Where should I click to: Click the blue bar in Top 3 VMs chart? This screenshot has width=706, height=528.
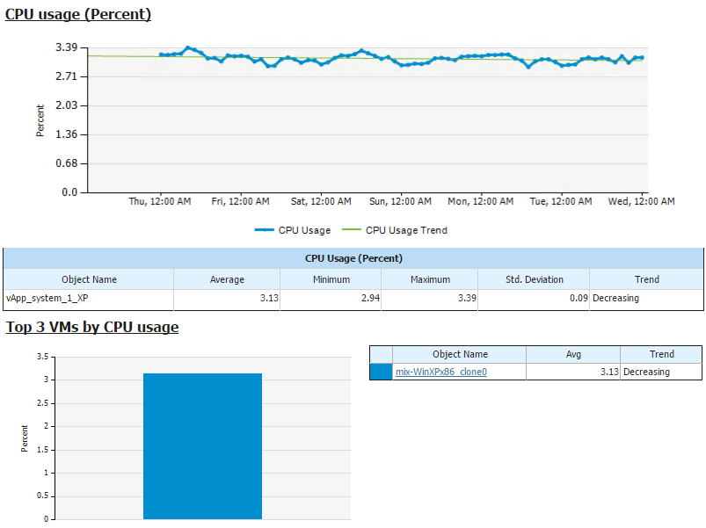click(202, 446)
